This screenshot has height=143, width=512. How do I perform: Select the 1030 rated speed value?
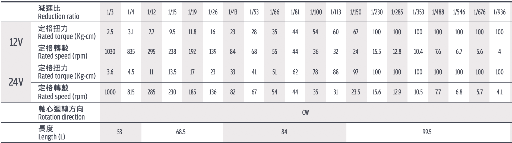tap(110, 52)
